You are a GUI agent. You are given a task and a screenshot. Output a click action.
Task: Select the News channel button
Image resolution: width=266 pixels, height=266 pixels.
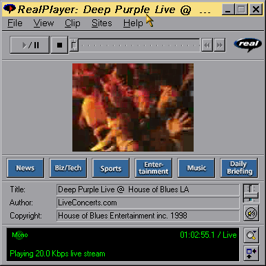[25, 168]
